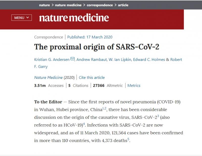The image size is (202, 156).
Task: Follow reference 5 after deaths count
Action: 128,139
